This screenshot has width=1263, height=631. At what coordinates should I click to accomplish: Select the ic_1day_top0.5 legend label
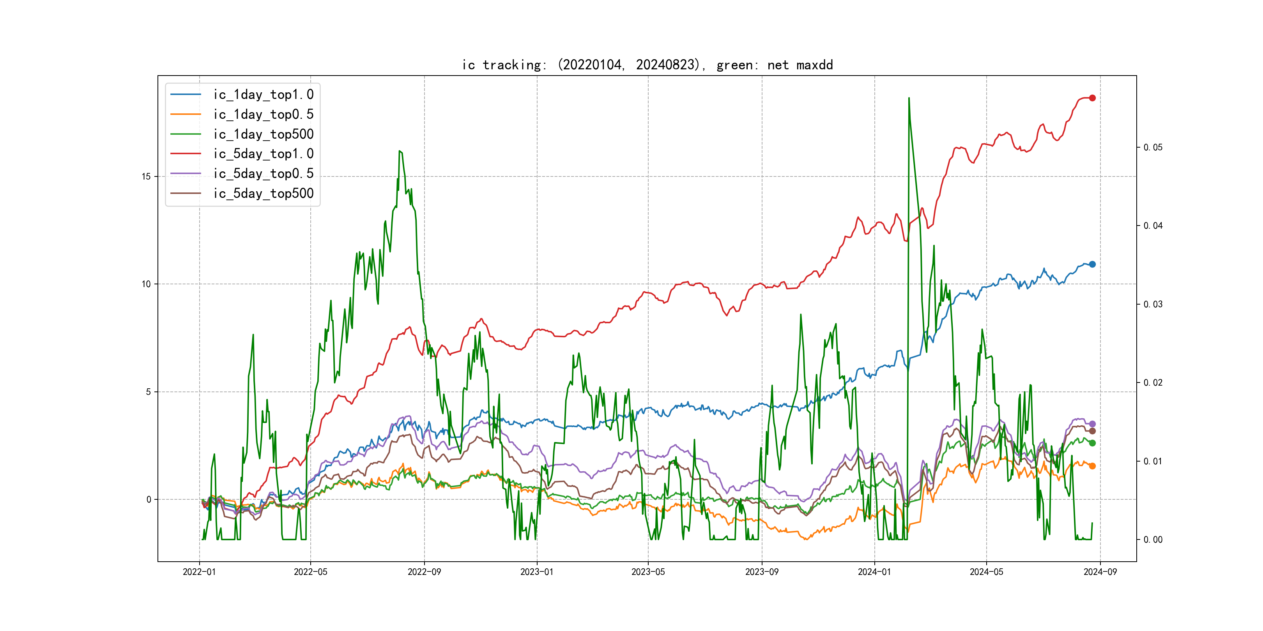[x=263, y=114]
